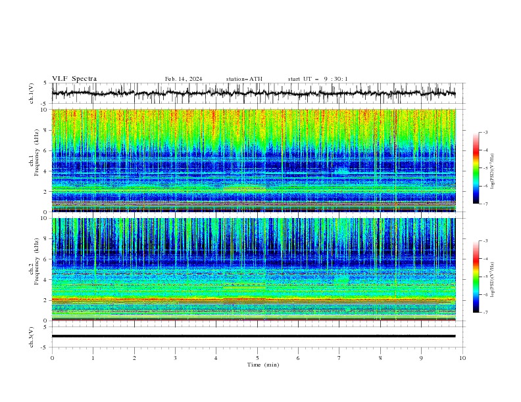Image resolution: width=521 pixels, height=402 pixels.
Task: Click the ch.1 "Frequency (kHz)" axis label
Action: [x=37, y=153]
